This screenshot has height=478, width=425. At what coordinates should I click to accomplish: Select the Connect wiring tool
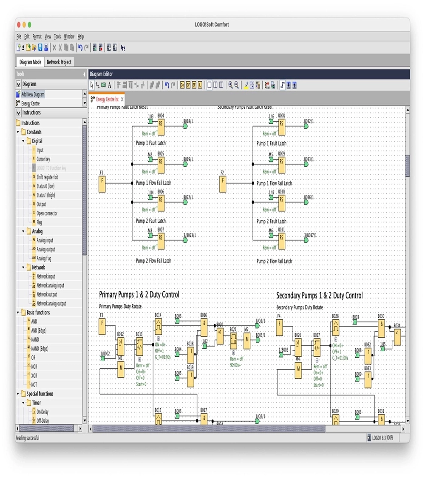97,85
